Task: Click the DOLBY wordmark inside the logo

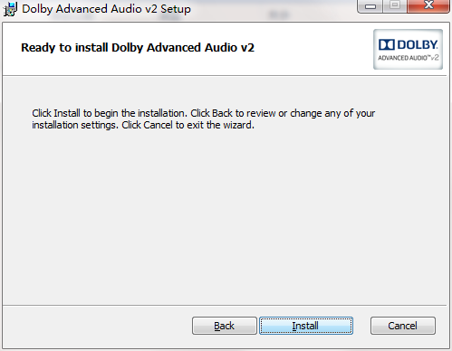Action: (x=418, y=45)
